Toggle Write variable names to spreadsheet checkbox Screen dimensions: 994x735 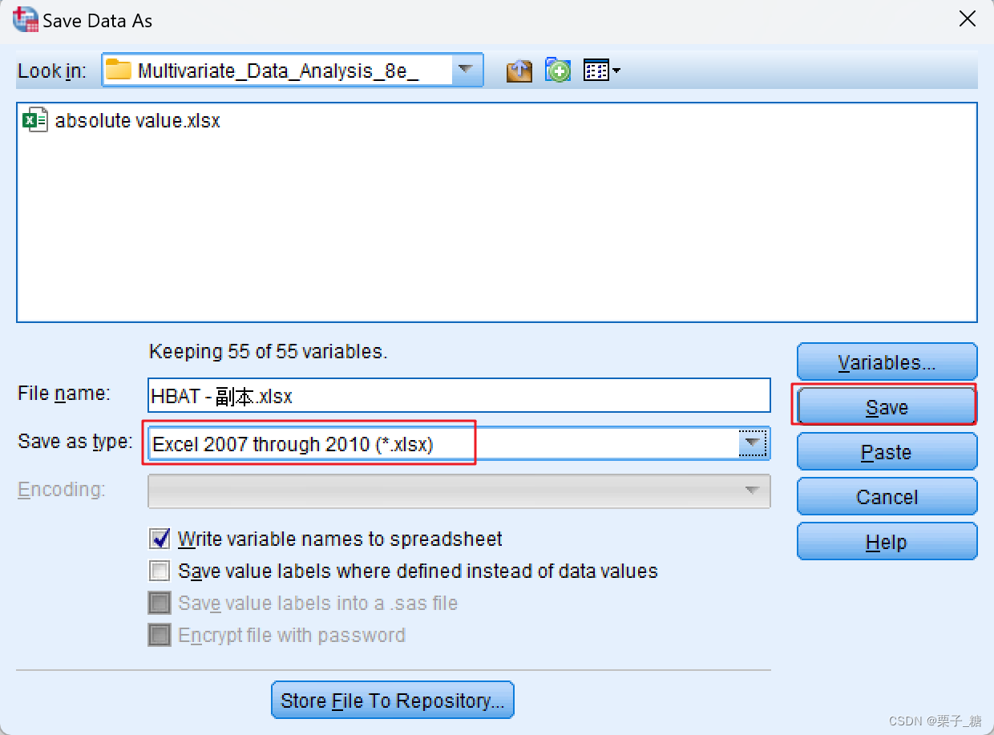160,539
